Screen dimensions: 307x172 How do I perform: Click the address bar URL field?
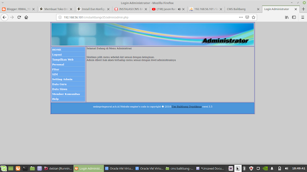tap(149, 17)
